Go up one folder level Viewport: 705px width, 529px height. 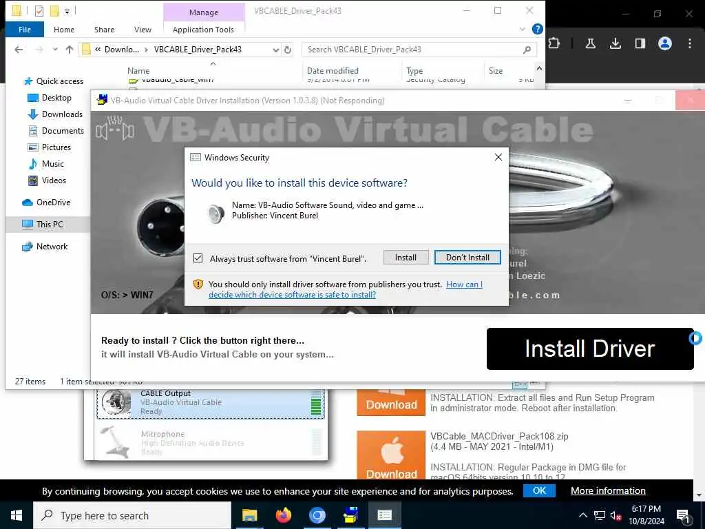(70, 50)
